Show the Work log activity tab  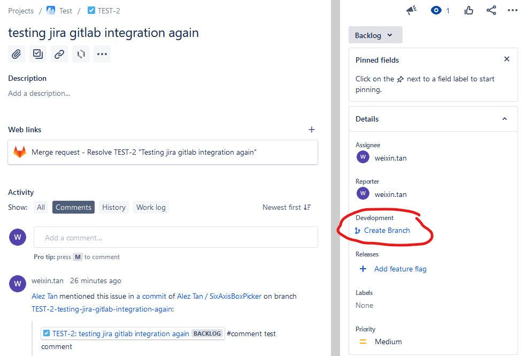pyautogui.click(x=151, y=207)
